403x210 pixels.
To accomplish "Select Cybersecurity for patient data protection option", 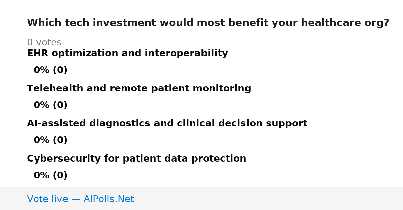I will (x=136, y=159).
